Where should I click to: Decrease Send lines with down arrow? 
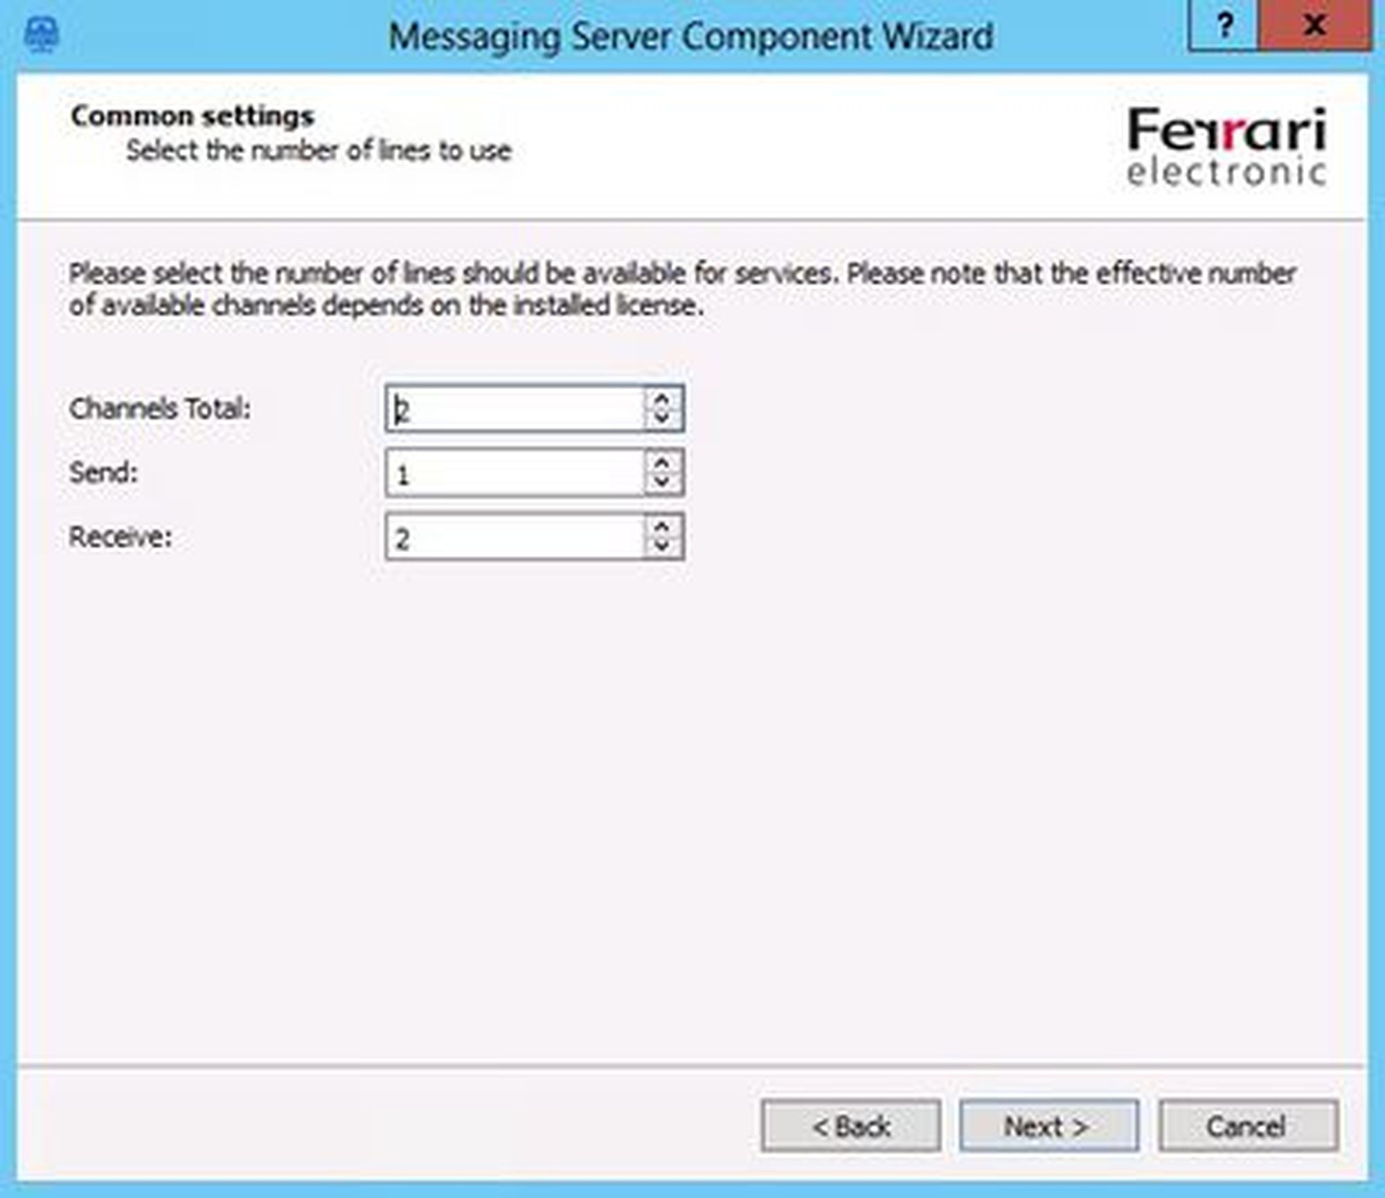(662, 482)
